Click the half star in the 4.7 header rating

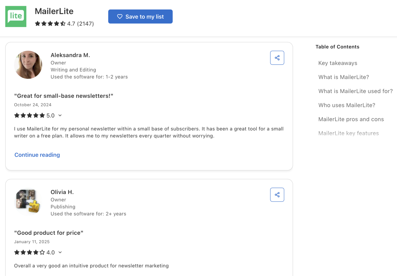63,24
